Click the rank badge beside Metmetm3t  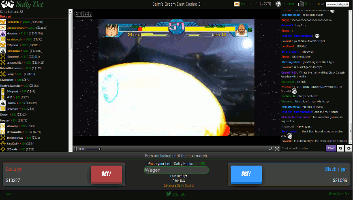tap(237, 4)
